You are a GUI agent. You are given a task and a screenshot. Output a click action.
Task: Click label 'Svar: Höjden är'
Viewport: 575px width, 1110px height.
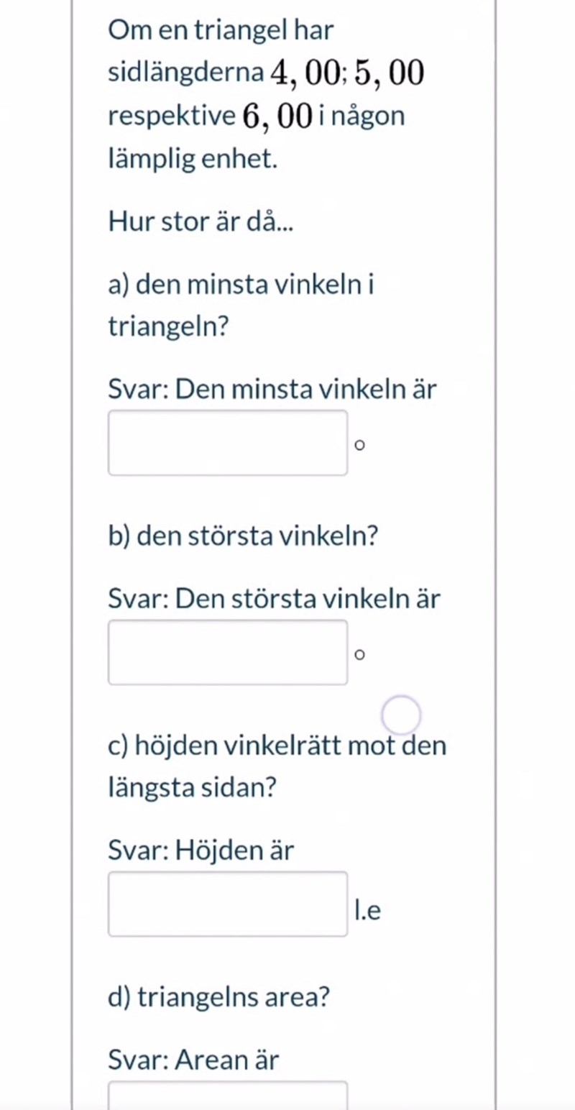[201, 851]
